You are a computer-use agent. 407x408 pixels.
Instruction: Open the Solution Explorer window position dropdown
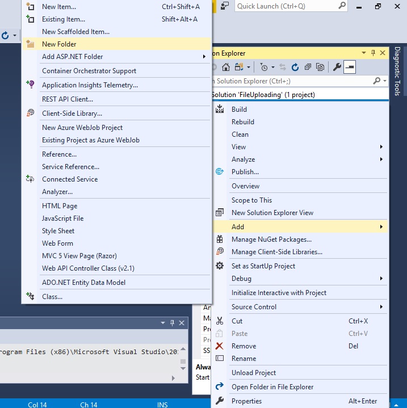tap(364, 53)
